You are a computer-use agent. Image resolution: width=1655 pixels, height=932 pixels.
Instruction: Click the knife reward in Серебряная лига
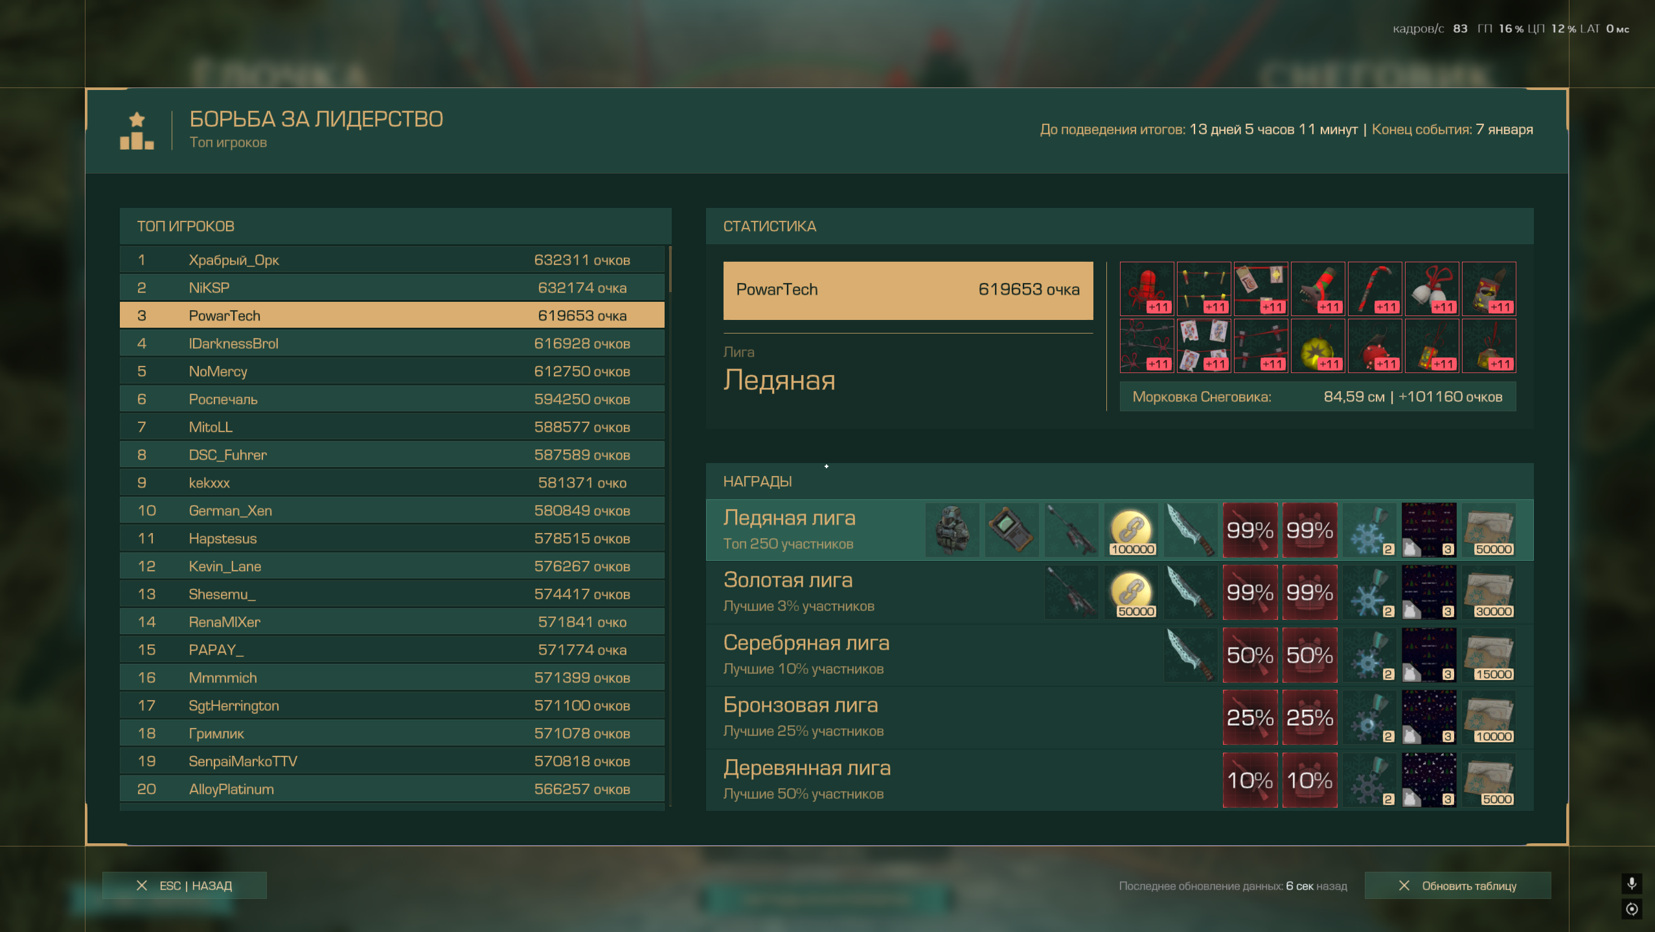point(1191,655)
